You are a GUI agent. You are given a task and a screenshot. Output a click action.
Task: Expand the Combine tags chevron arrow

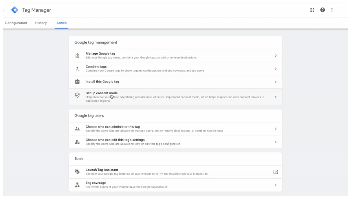(275, 69)
